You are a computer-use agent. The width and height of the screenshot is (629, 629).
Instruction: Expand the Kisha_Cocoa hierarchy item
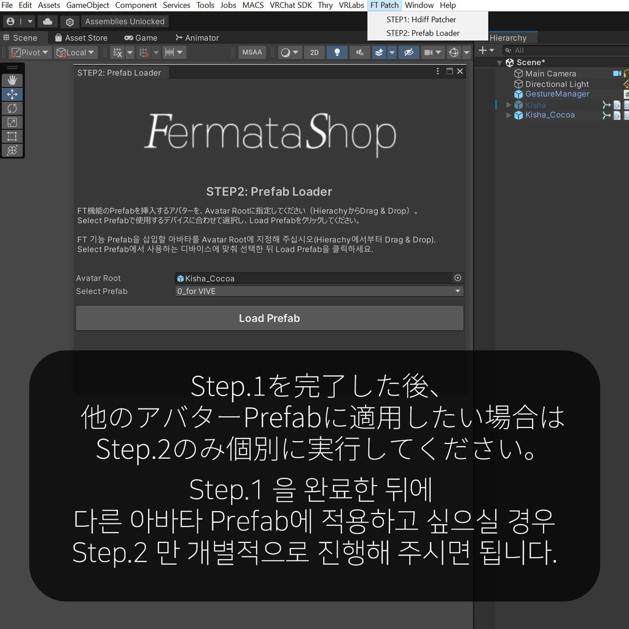tap(509, 115)
